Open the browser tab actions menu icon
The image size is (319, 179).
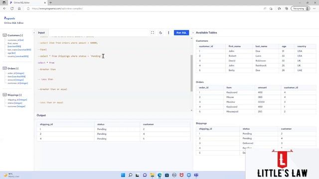coord(4,2)
